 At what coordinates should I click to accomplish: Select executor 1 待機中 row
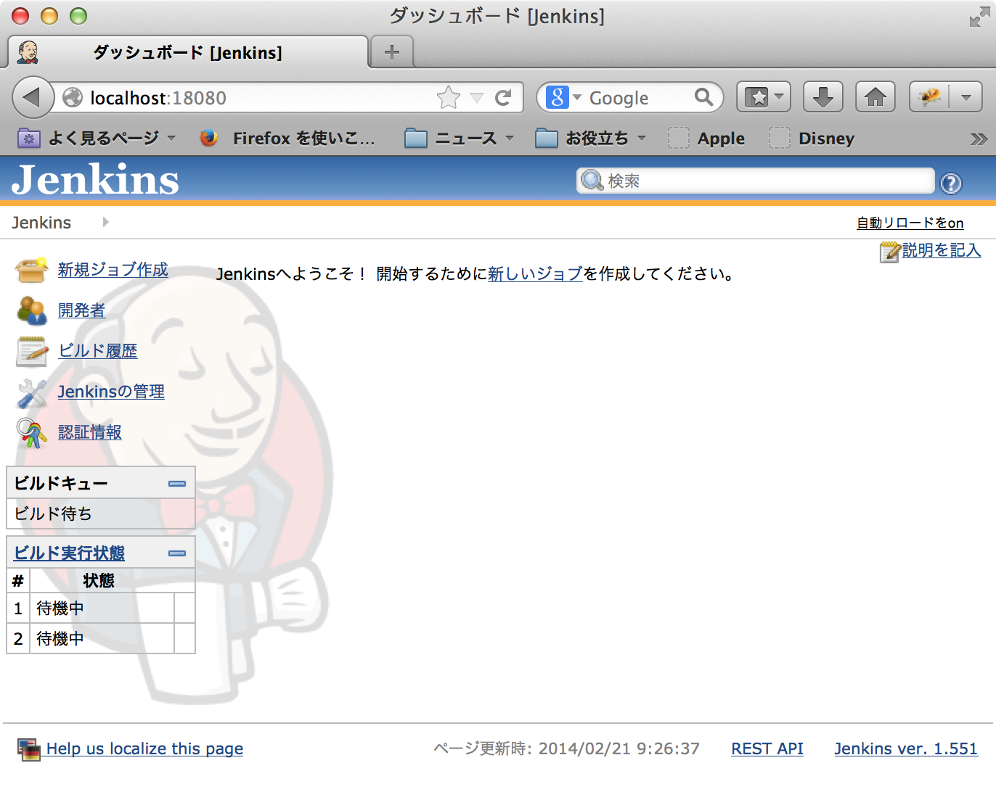101,608
